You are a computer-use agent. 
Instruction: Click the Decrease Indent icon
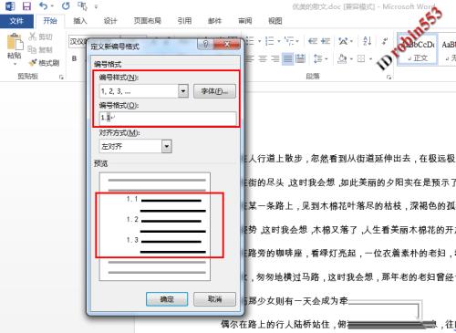pos(313,41)
